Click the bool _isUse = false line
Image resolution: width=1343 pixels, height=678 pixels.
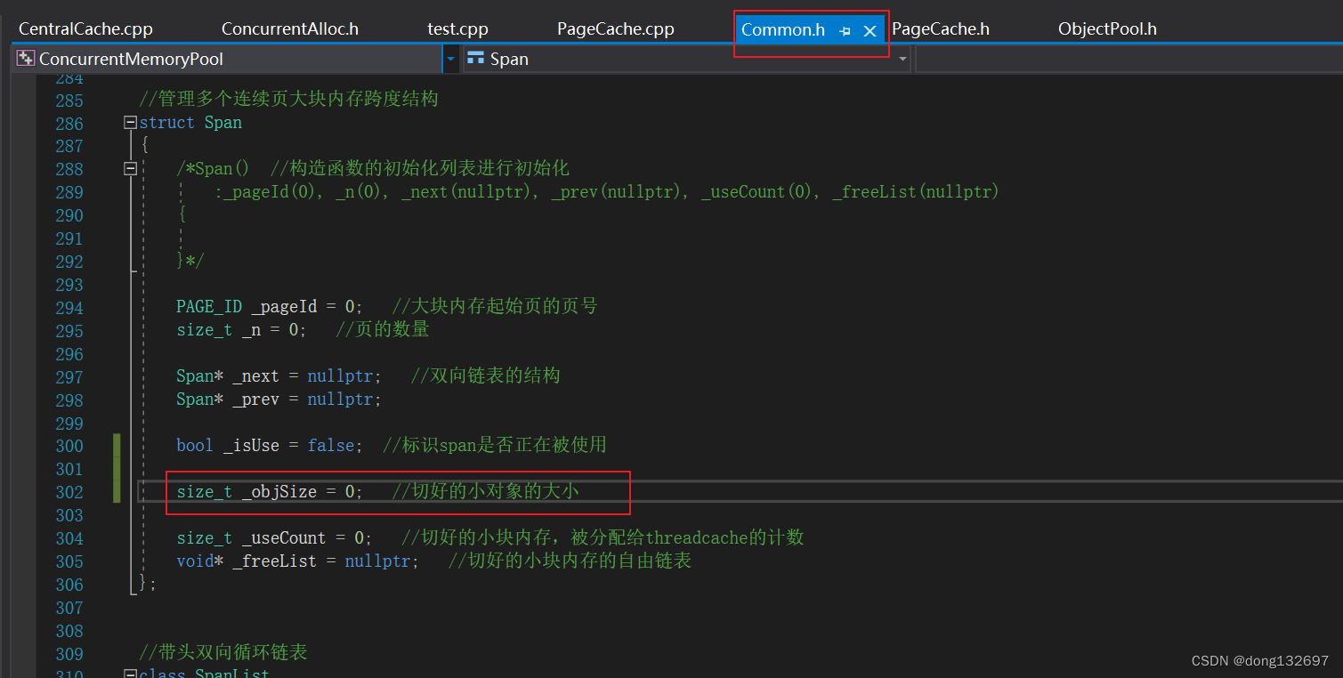(269, 445)
